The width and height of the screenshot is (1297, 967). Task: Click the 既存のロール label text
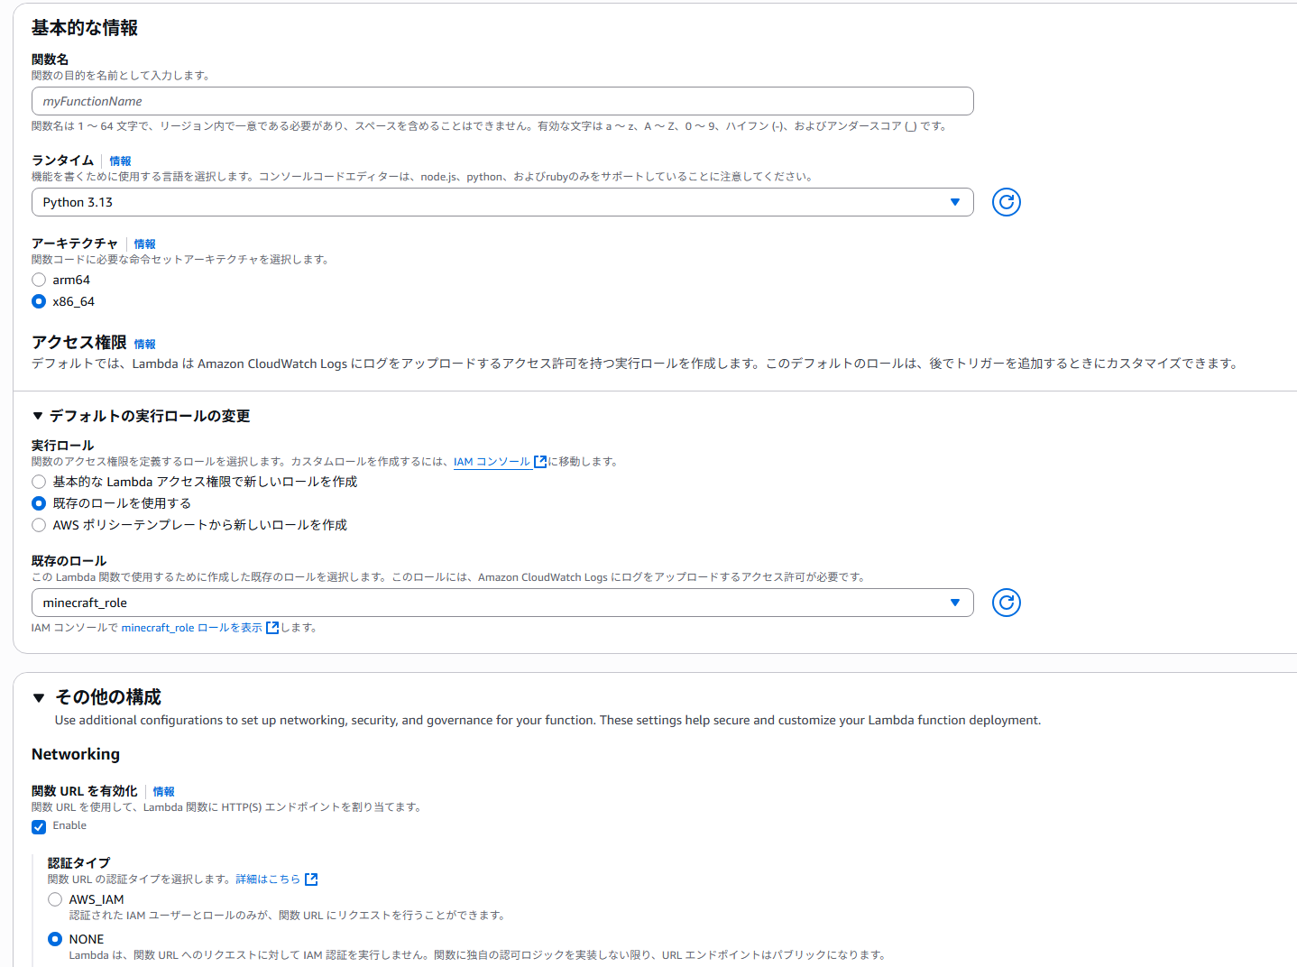[x=69, y=561]
